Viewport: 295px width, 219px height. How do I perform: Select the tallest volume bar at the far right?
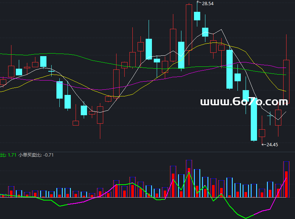(x=286, y=179)
